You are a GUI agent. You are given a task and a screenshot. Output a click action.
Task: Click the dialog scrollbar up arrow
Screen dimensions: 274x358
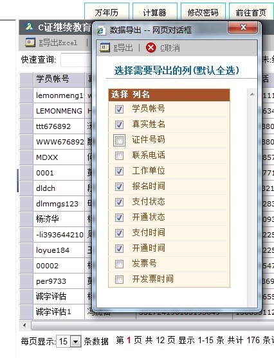click(x=252, y=94)
